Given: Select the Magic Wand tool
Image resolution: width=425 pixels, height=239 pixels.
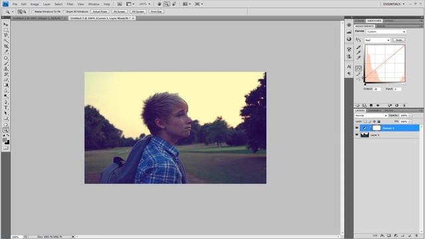Looking at the screenshot, I should coord(6,41).
